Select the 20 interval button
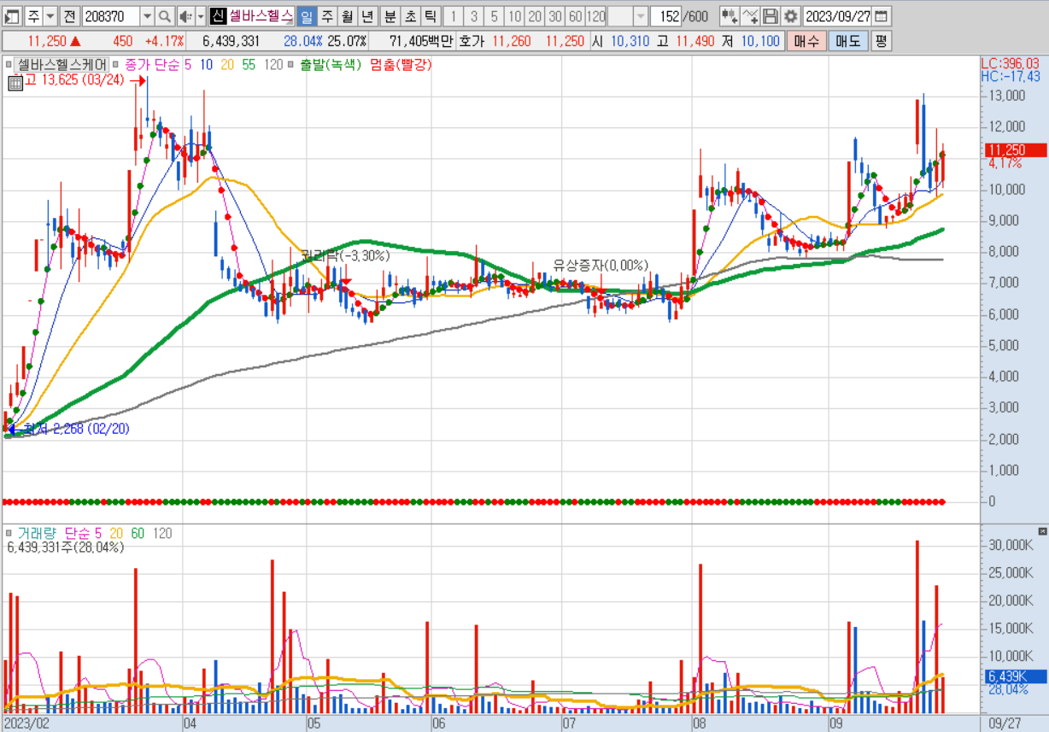The width and height of the screenshot is (1049, 732). point(535,16)
